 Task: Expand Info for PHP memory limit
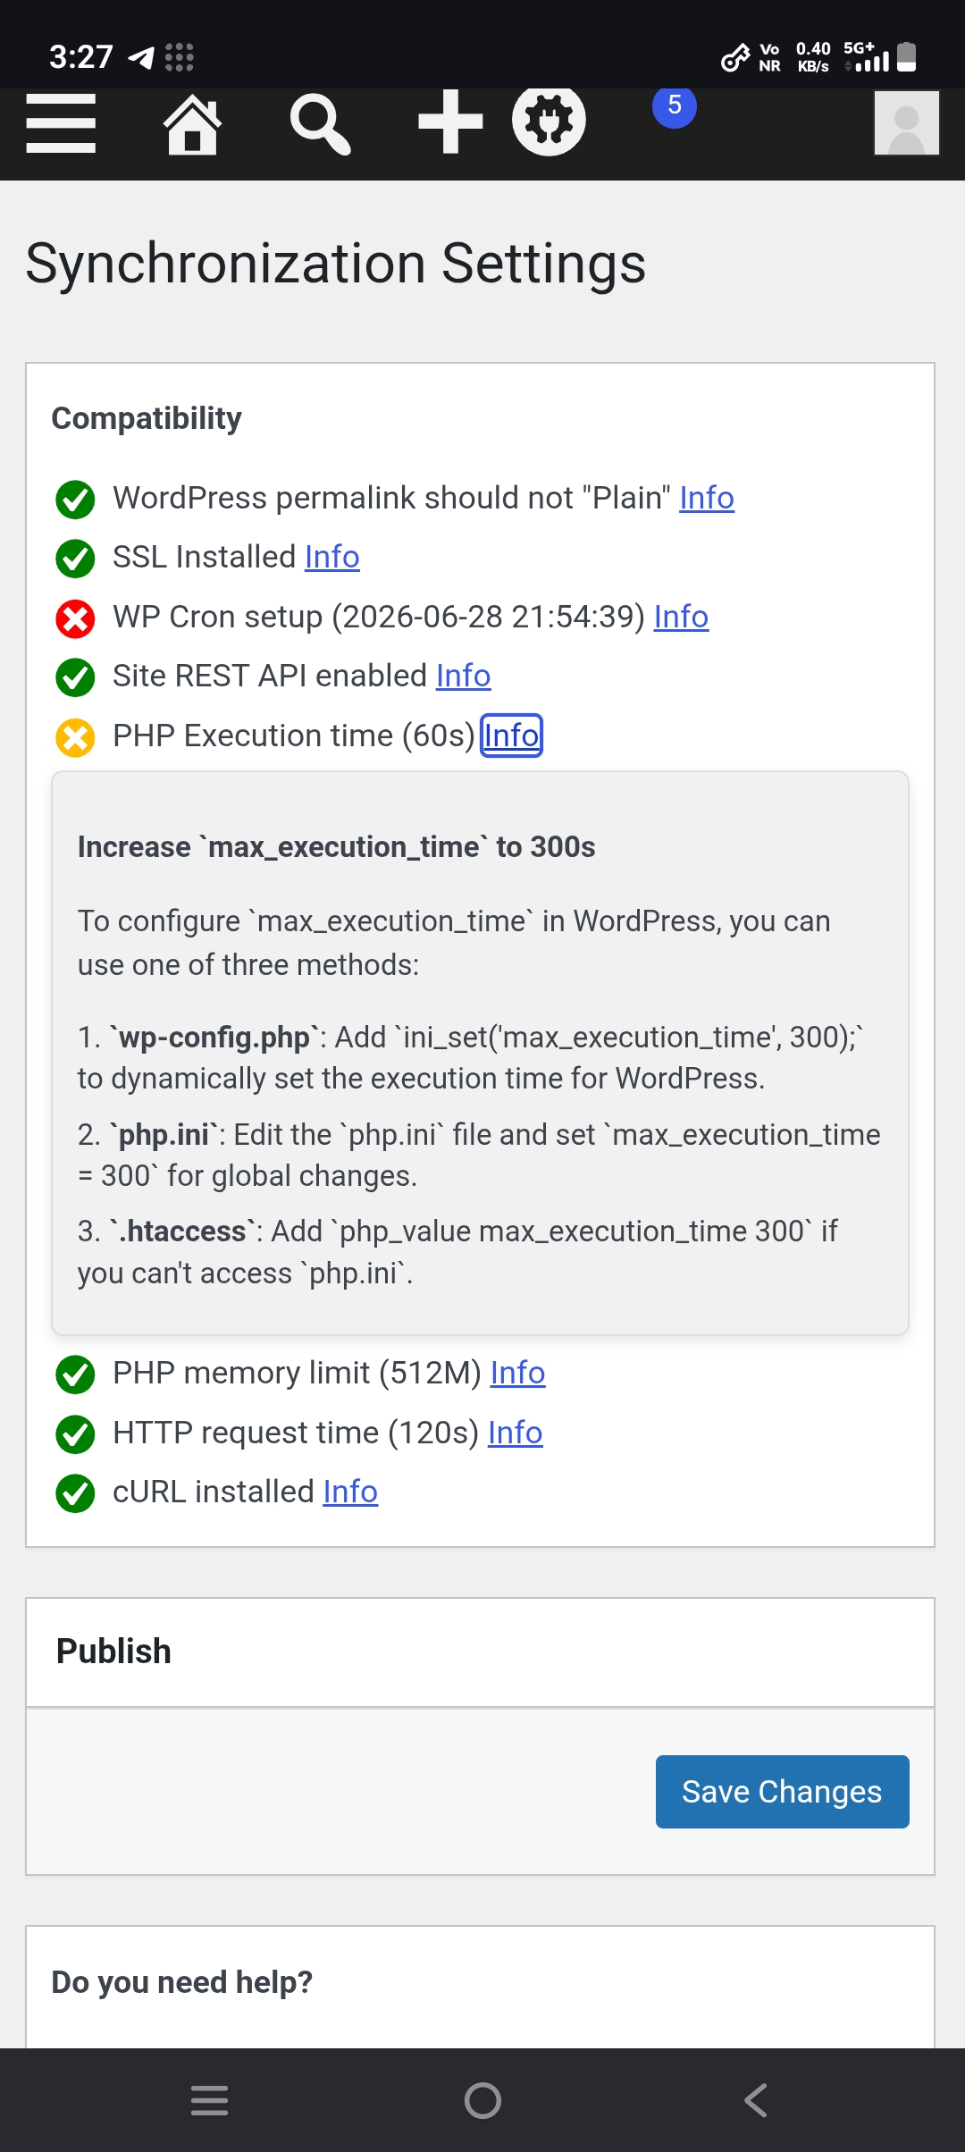pos(517,1373)
